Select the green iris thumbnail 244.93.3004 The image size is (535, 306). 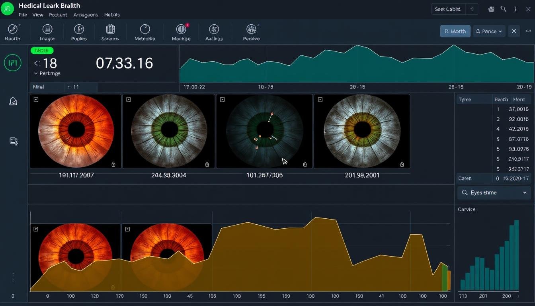[169, 131]
